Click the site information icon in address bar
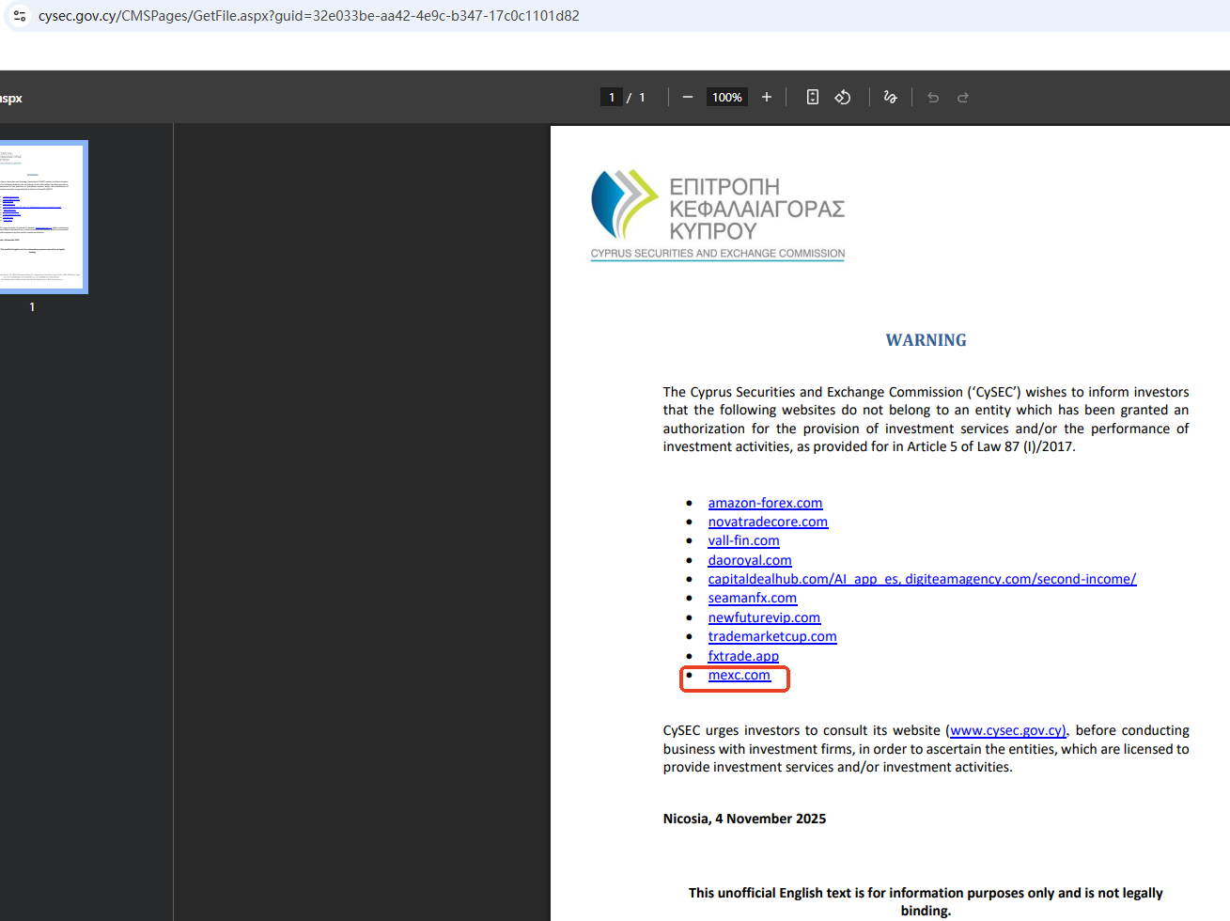This screenshot has width=1230, height=921. 20,16
